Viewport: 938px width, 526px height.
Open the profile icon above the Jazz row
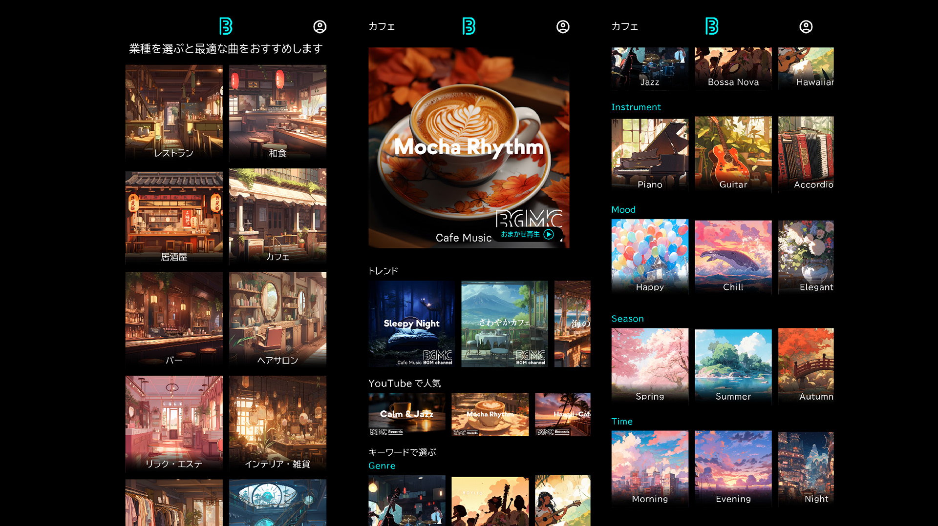click(x=806, y=26)
